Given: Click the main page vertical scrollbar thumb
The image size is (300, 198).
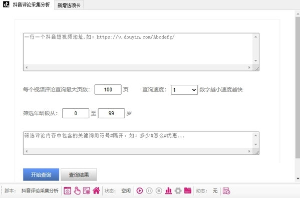Looking at the screenshot, I should point(298,87).
